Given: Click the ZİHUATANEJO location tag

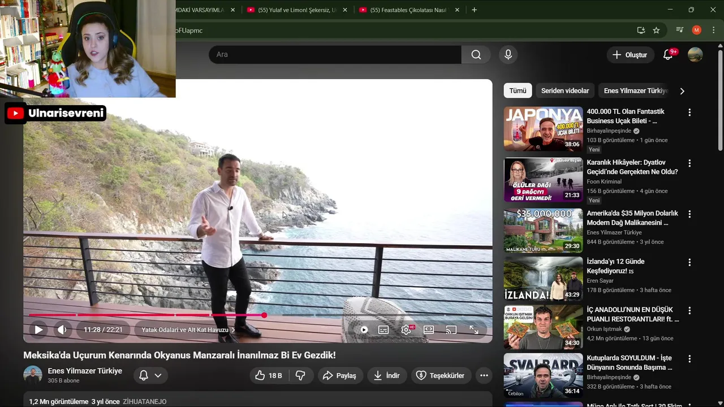Looking at the screenshot, I should [145, 401].
